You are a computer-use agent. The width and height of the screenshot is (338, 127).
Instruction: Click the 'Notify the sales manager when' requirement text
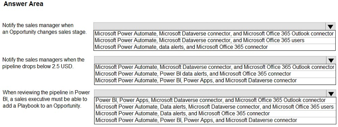[x=38, y=25]
